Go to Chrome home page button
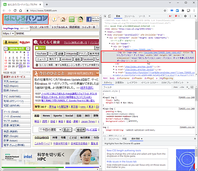Image resolution: width=198 pixels, height=171 pixels. [21, 11]
